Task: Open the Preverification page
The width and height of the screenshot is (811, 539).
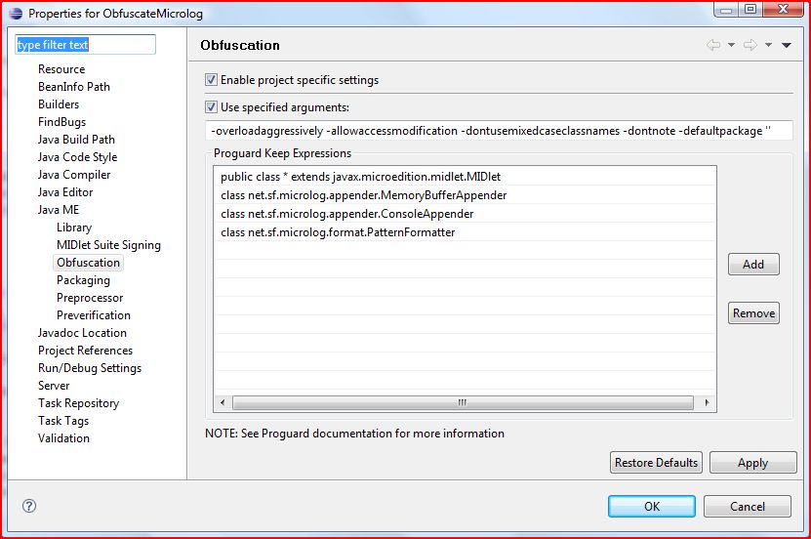Action: point(94,315)
